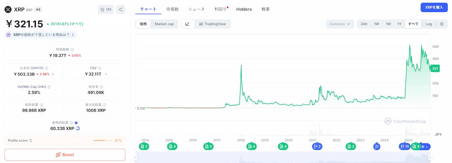
Task: Open the 2014 news event marker
Action: 144,146
